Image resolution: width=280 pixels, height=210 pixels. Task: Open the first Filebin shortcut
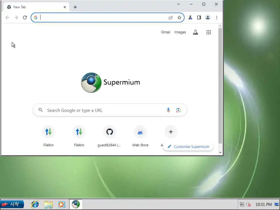(48, 136)
